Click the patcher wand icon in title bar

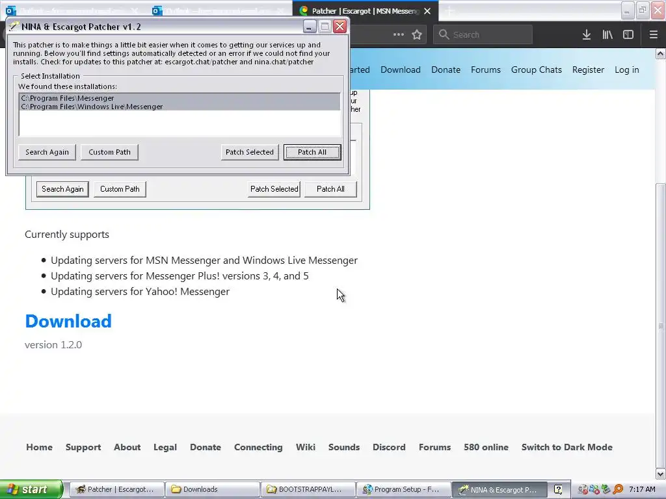pyautogui.click(x=14, y=26)
